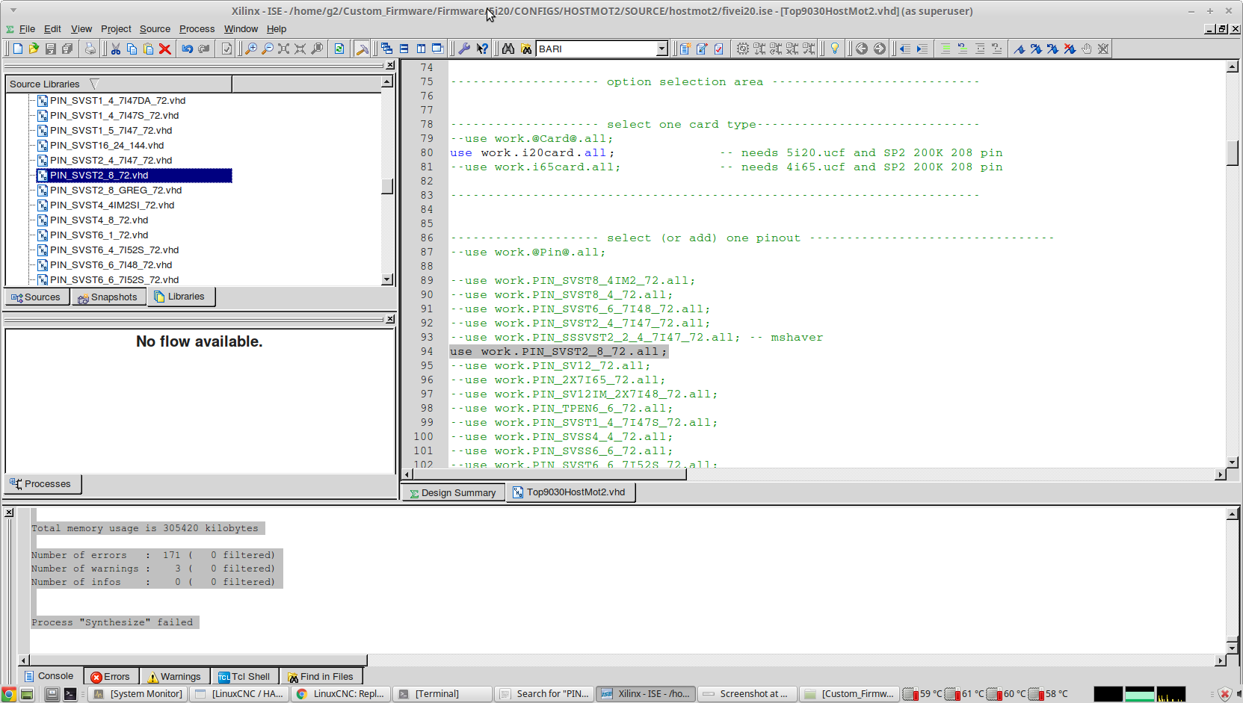Click the green Refresh icon
The width and height of the screenshot is (1243, 703).
[x=339, y=49]
